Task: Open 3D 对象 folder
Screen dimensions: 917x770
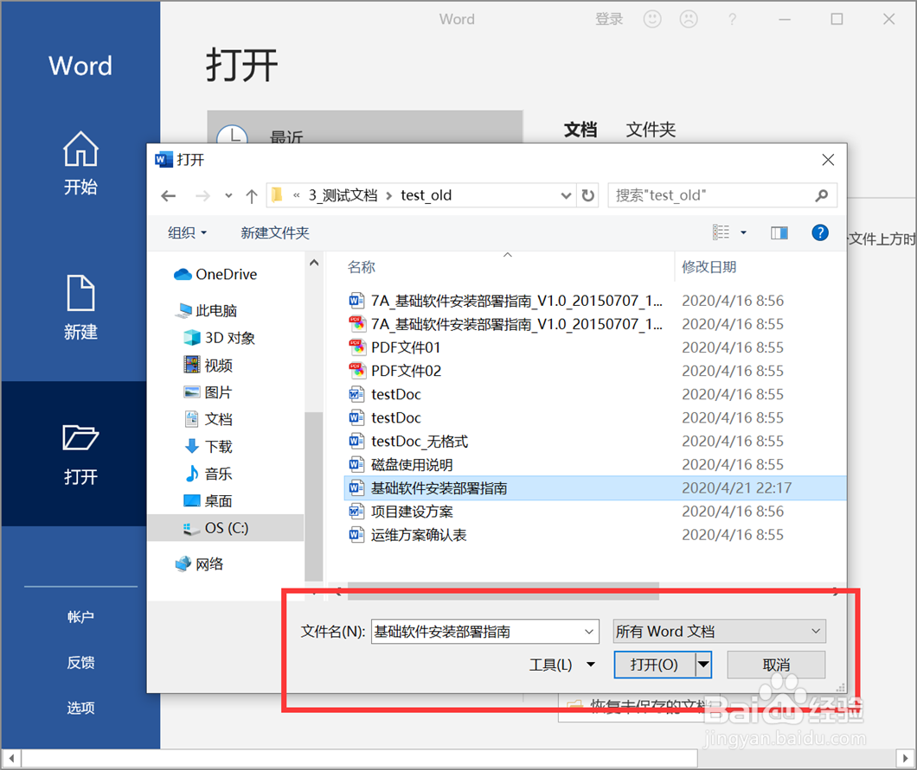Action: coord(220,338)
